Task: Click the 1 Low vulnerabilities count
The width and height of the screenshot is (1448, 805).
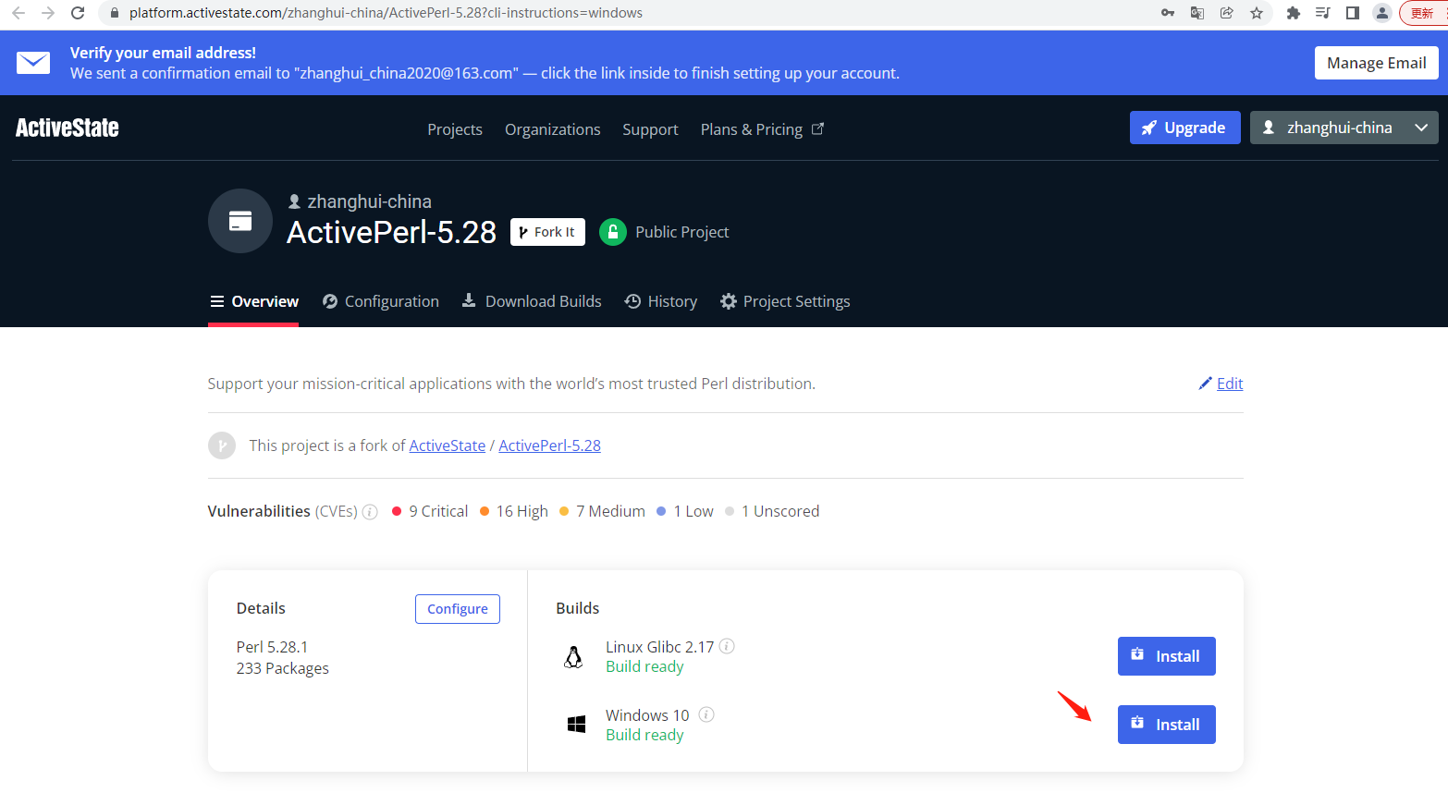Action: tap(685, 511)
